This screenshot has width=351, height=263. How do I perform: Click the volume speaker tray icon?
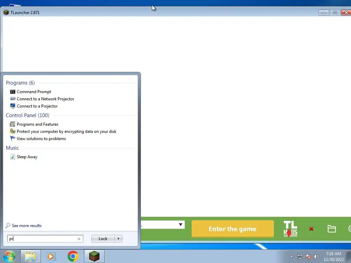[x=316, y=256]
